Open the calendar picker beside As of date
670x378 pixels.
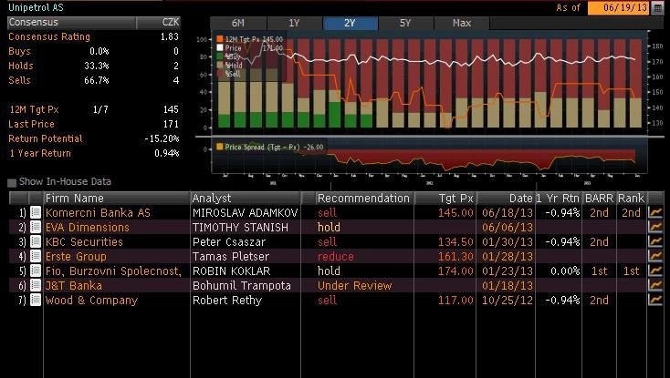click(x=657, y=8)
